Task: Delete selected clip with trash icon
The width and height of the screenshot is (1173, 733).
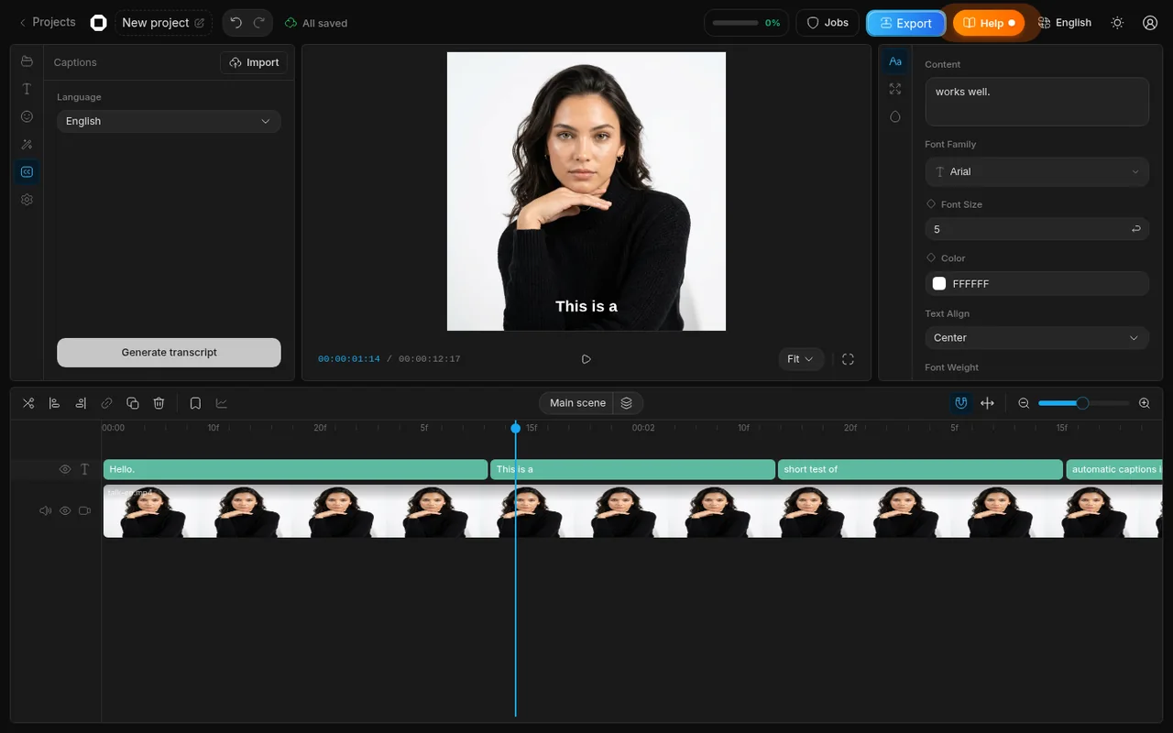Action: (159, 403)
